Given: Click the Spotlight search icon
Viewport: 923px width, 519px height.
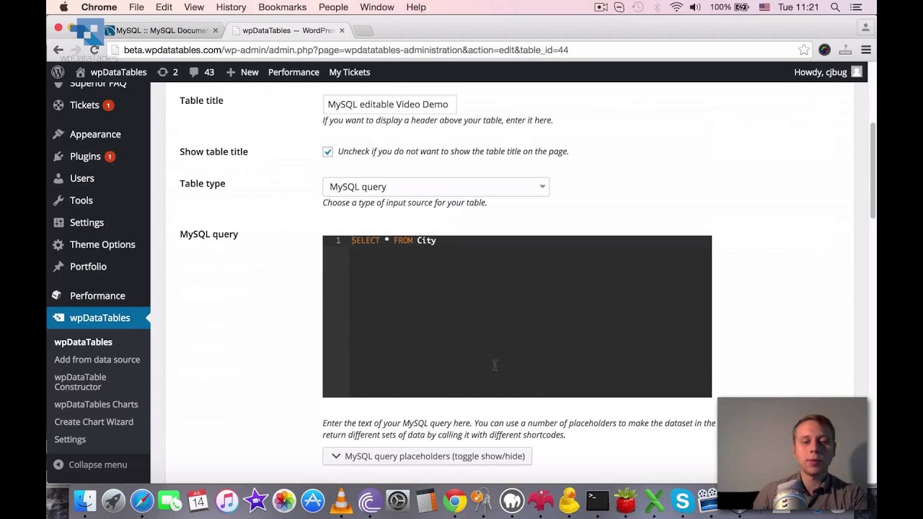Looking at the screenshot, I should click(835, 7).
